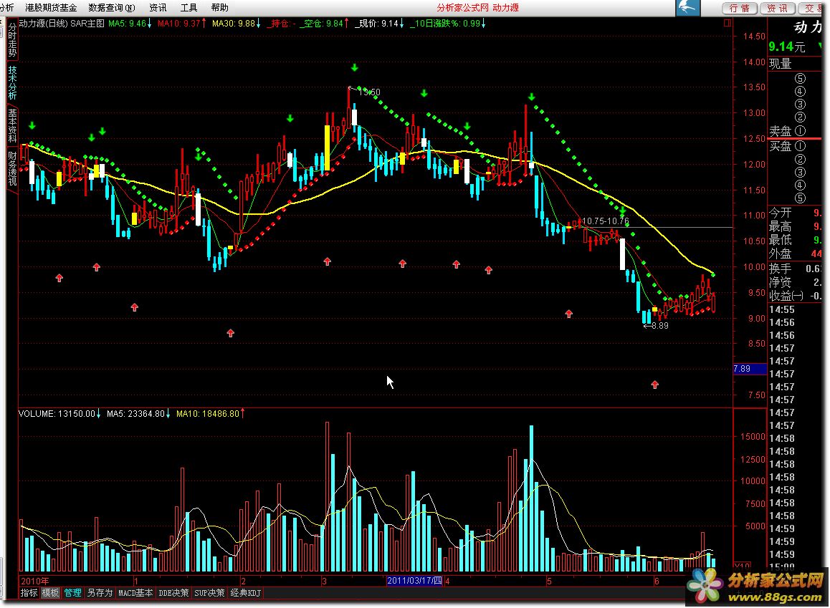Click the 收益(一) earnings row
Viewport: 830px width, 608px height.
[796, 296]
